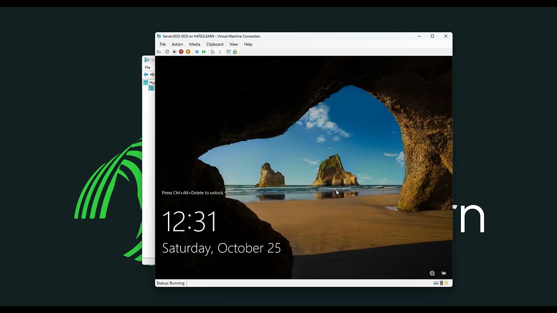Open the Action menu
Screen dimensions: 557x313
(177, 44)
